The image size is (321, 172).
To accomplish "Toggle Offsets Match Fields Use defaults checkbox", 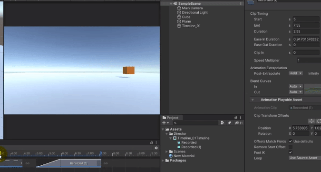I will (290, 141).
